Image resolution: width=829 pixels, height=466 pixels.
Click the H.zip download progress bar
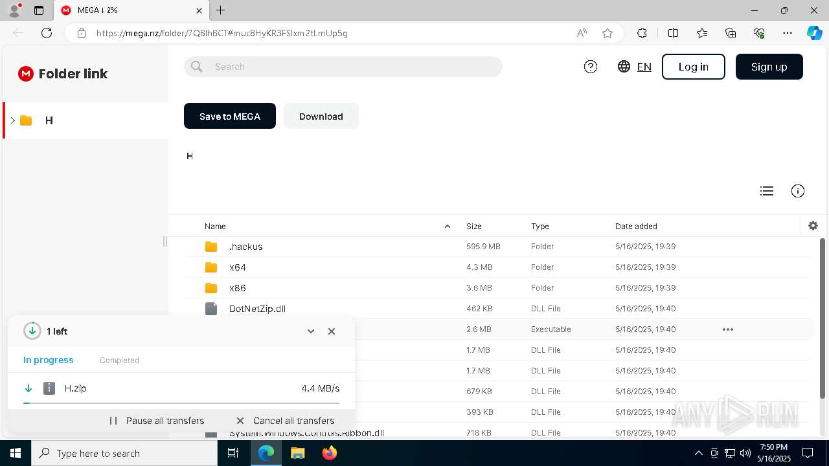181,403
